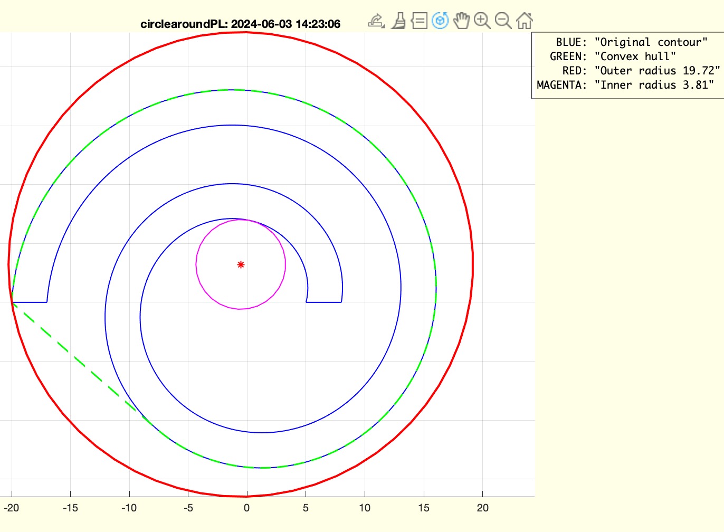Enable the Data Tips tool
This screenshot has height=532, width=724.
click(x=419, y=21)
